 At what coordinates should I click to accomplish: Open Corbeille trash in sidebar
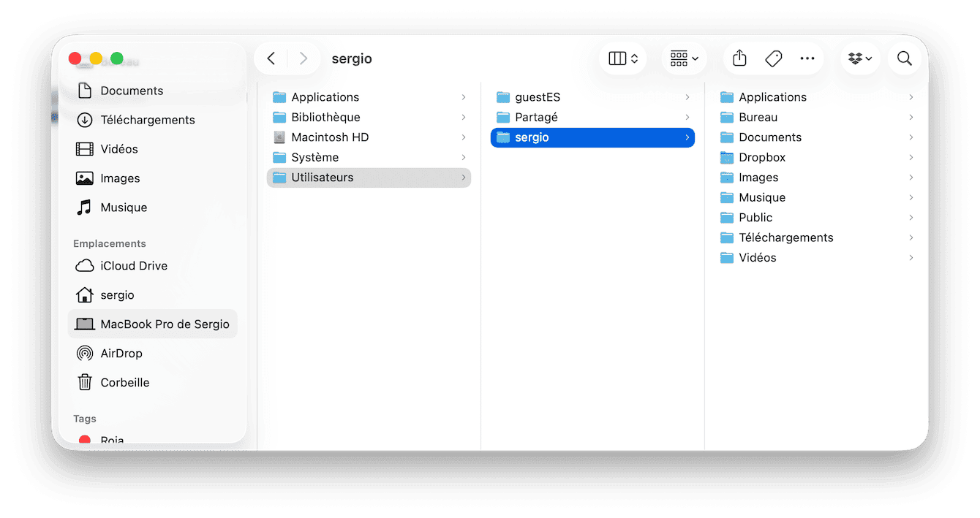(124, 383)
